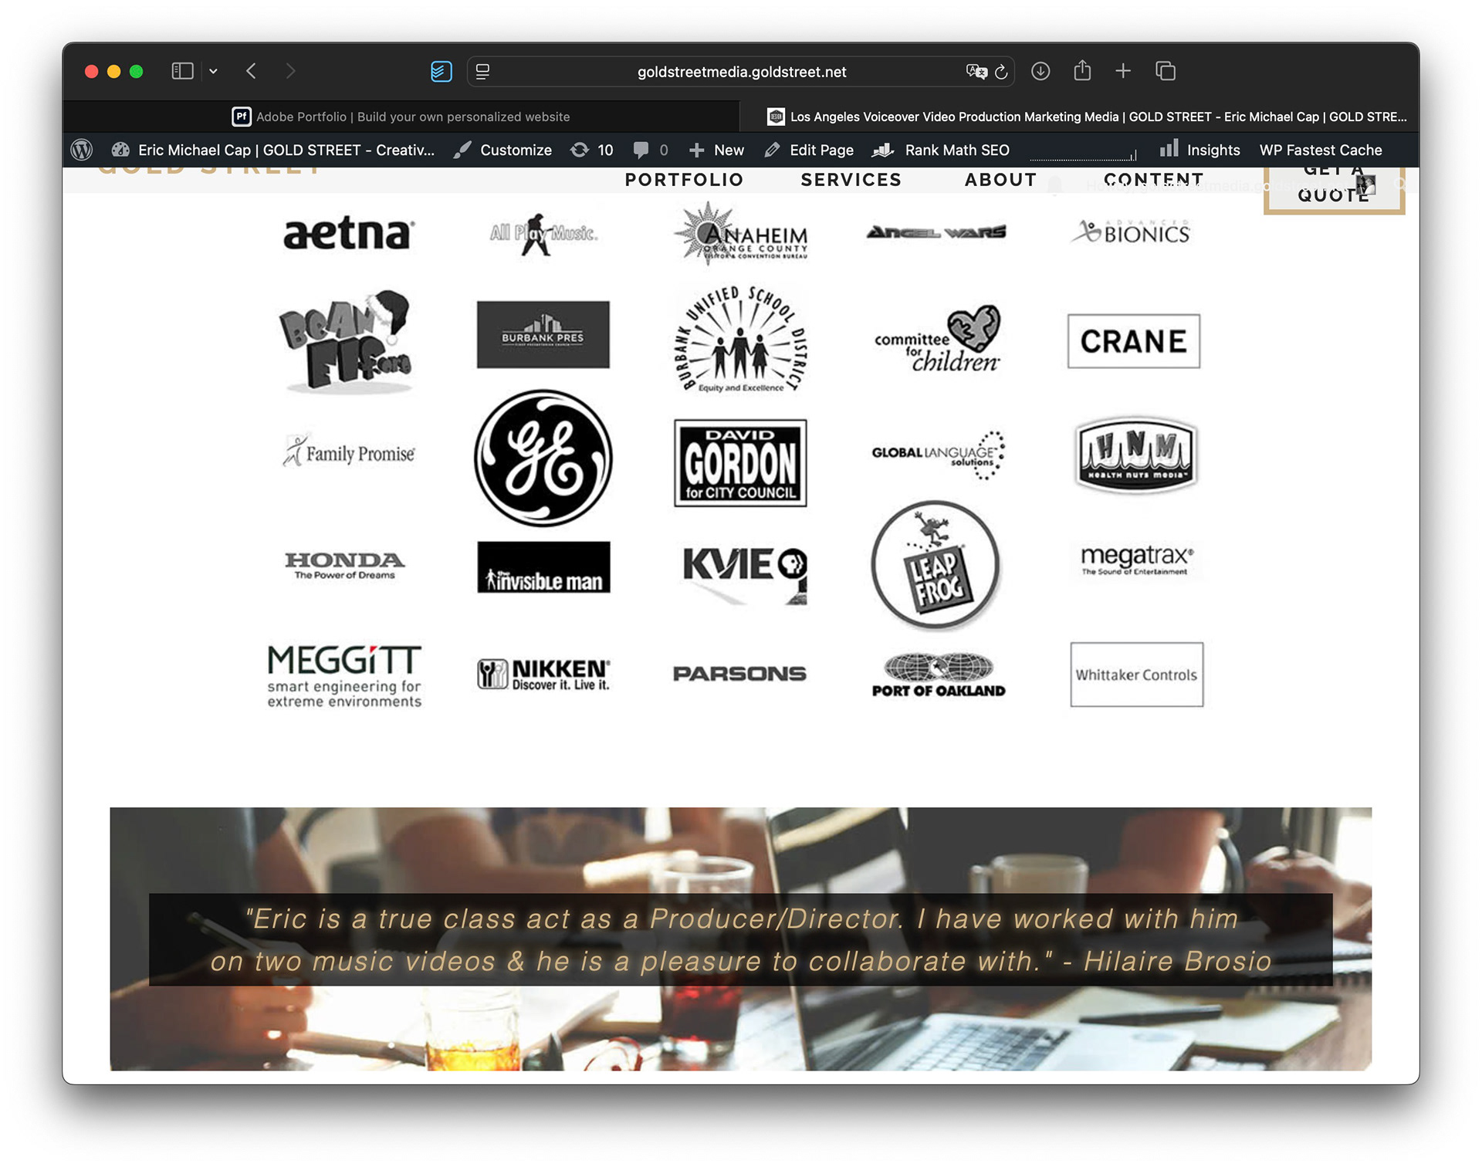The width and height of the screenshot is (1482, 1167).
Task: Click the Burbank Pres logo
Action: tap(543, 334)
